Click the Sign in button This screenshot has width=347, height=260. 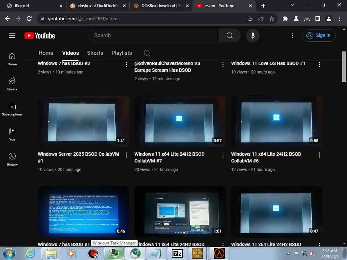pyautogui.click(x=319, y=35)
